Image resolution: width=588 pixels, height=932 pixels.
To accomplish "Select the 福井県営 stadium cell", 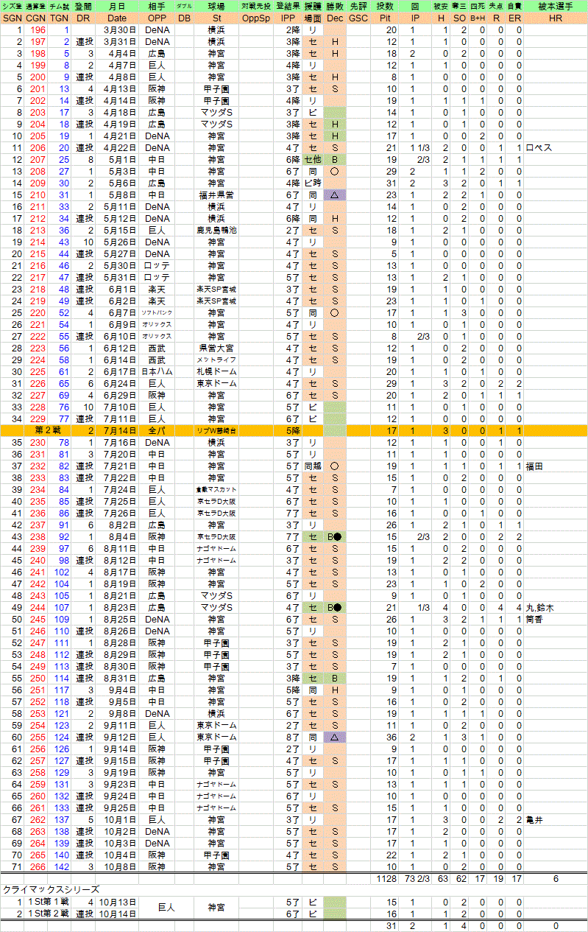I will 216,195.
